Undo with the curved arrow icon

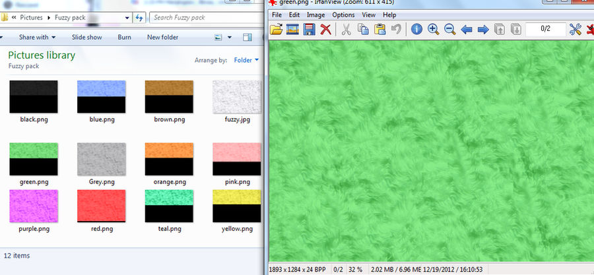pyautogui.click(x=396, y=30)
